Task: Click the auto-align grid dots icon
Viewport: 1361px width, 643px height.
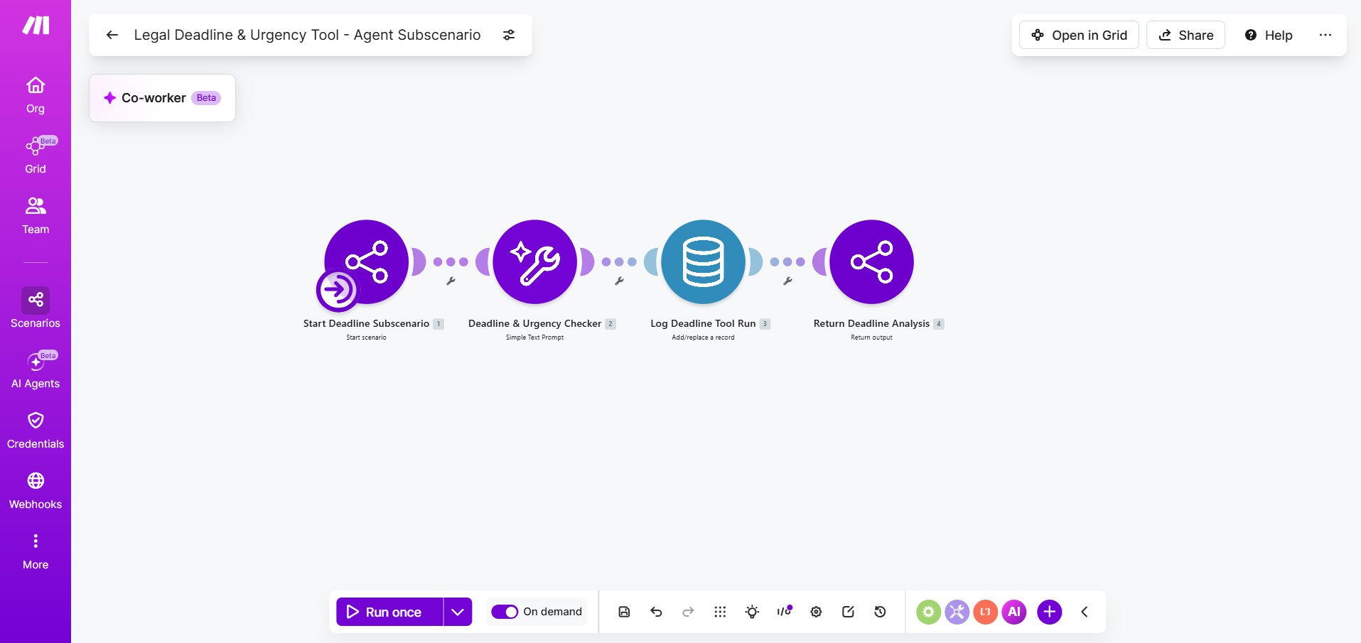Action: (x=720, y=612)
